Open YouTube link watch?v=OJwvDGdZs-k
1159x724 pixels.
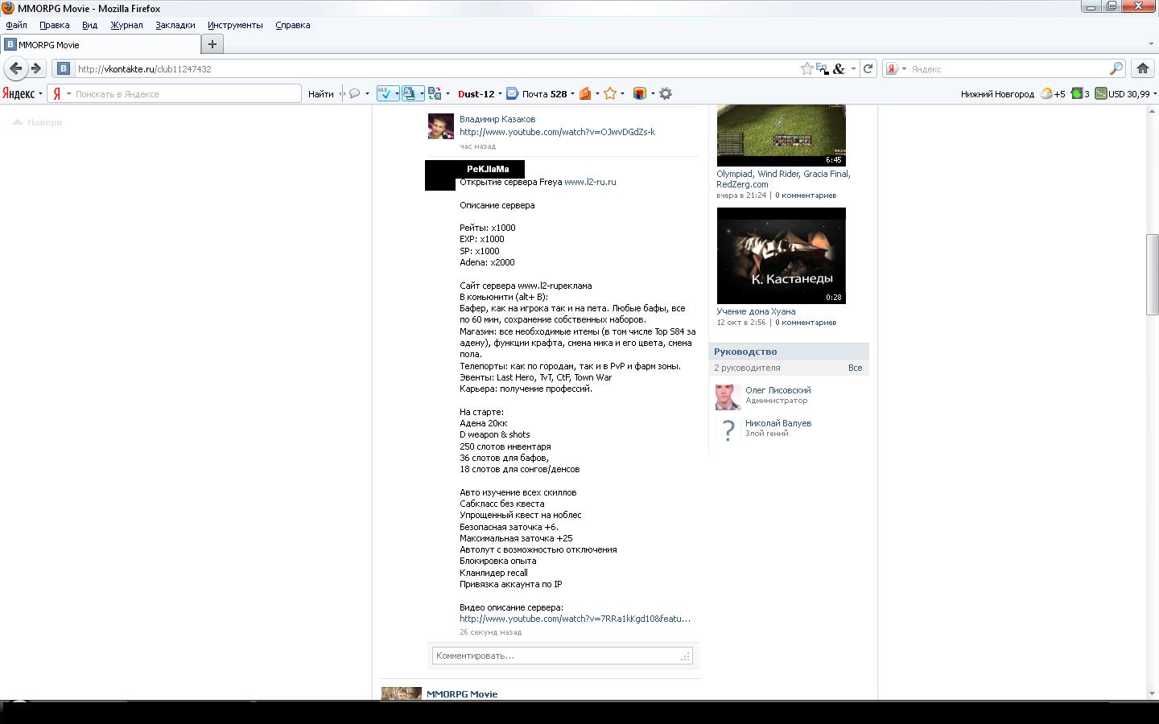click(x=557, y=132)
